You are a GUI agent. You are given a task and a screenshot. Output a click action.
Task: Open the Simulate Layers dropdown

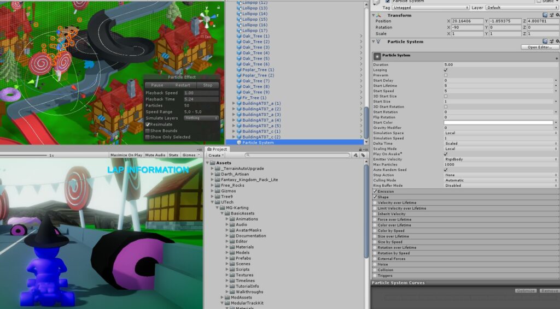coord(201,118)
